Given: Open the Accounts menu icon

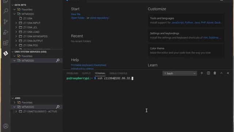Looking at the screenshot, I should pyautogui.click(x=6, y=126).
